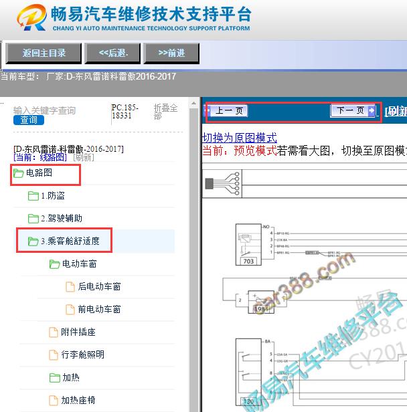Switch to original image mode via 切换为原图模式

coord(240,138)
